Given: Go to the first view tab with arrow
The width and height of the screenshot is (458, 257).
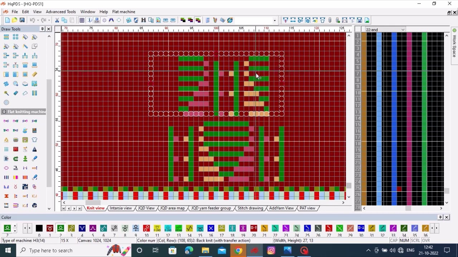Looking at the screenshot, I should [64, 208].
